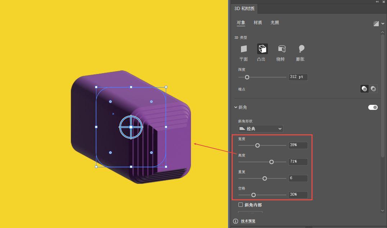
Task: Open the 技术预览 link
Action: pyautogui.click(x=248, y=221)
